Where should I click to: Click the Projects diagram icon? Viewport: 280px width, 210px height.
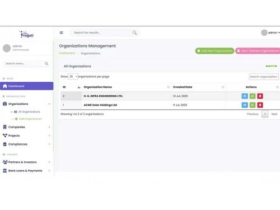(5, 136)
